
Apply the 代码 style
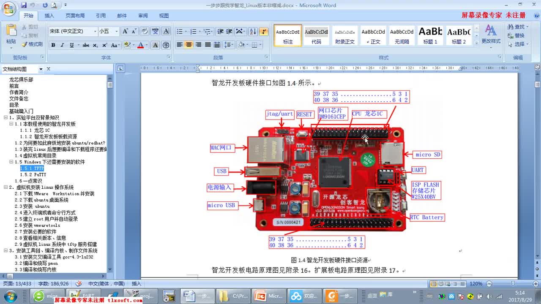[316, 35]
